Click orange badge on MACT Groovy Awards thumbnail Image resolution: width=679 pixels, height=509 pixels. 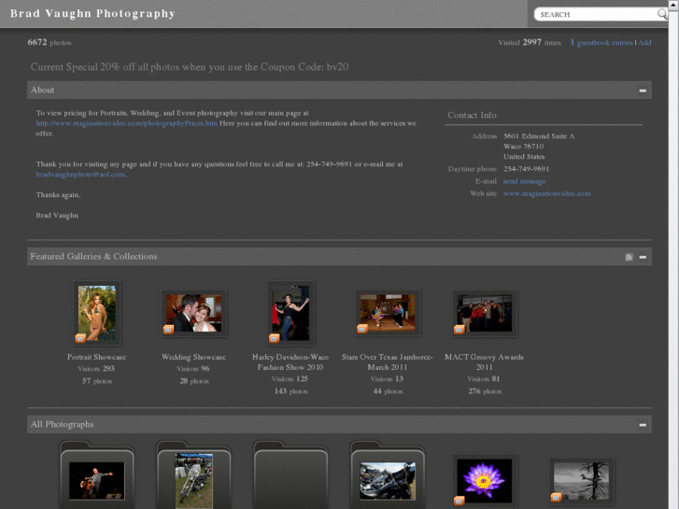point(460,329)
